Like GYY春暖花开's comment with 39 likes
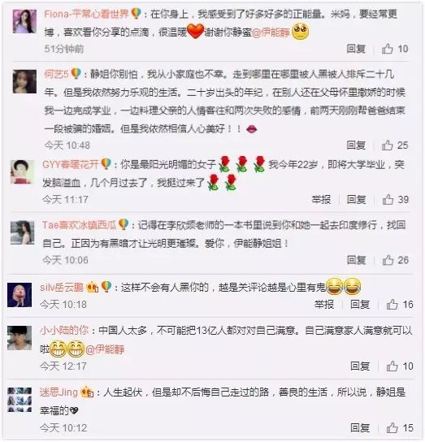The image size is (425, 442). pyautogui.click(x=395, y=200)
